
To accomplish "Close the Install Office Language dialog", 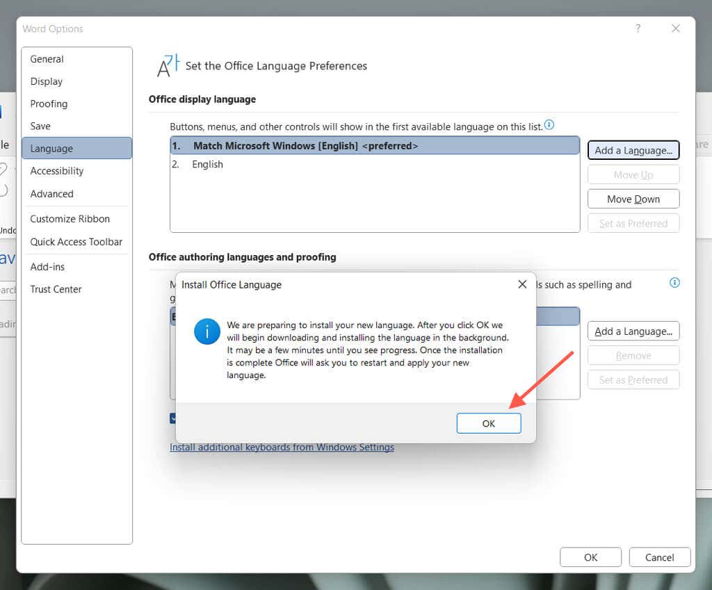I will point(522,284).
